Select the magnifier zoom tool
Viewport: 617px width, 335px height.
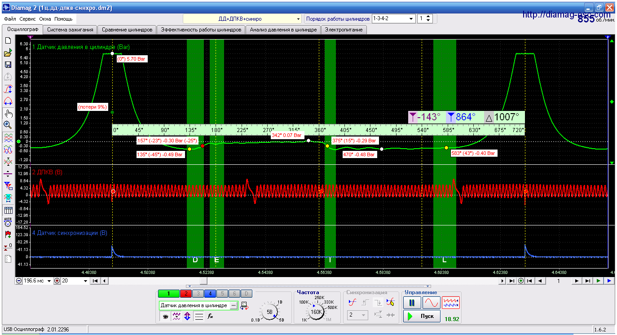tap(8, 125)
